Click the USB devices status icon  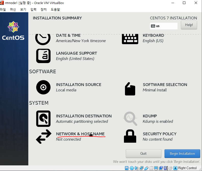click(x=146, y=168)
